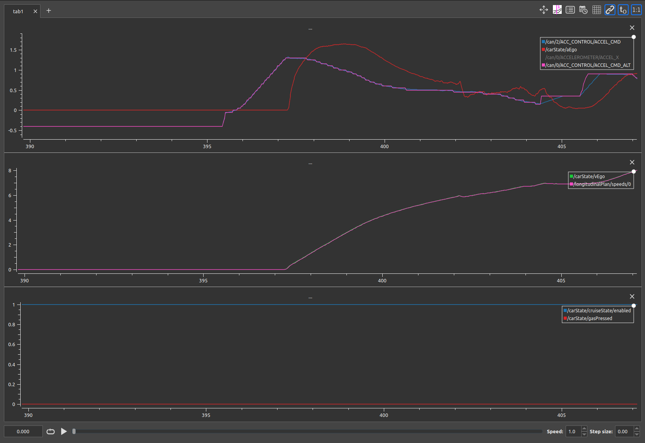Toggle the remove time offset option
The height and width of the screenshot is (443, 645).
pos(622,10)
